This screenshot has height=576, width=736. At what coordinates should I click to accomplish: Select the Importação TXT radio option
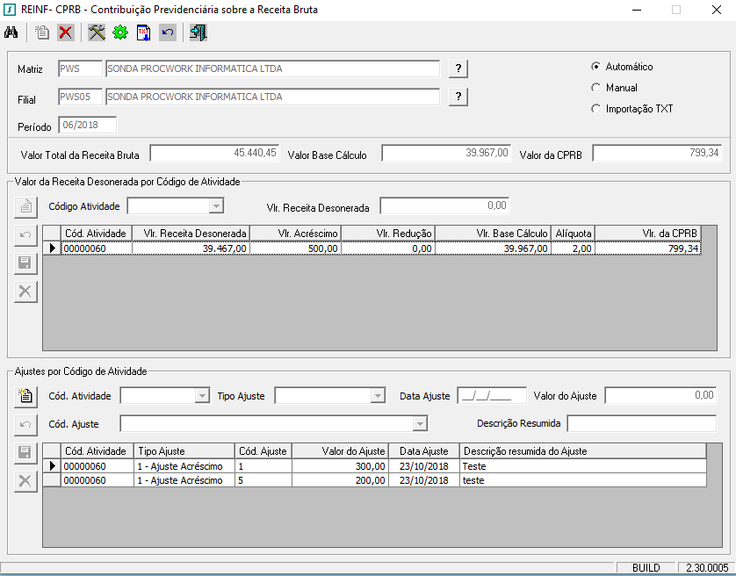596,109
